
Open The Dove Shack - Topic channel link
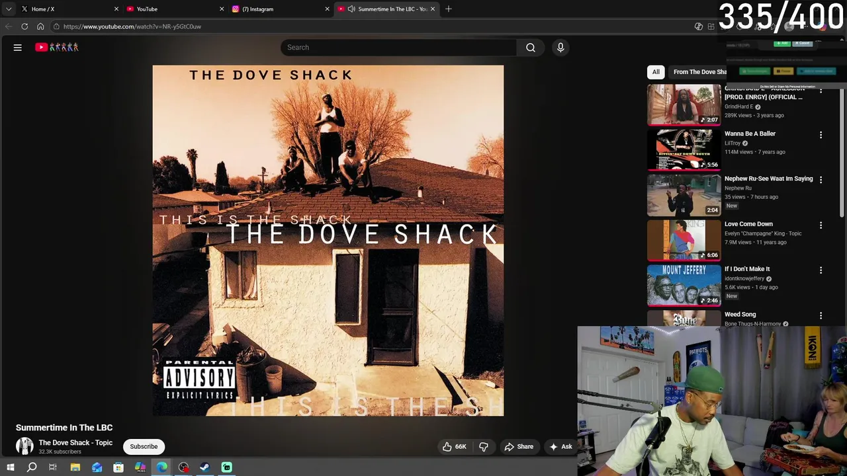(x=75, y=443)
